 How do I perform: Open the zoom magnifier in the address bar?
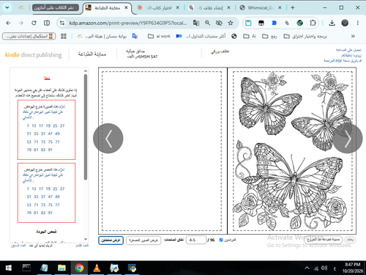207,23
